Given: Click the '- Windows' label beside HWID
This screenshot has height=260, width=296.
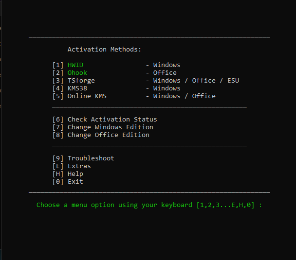Looking at the screenshot, I should (163, 65).
